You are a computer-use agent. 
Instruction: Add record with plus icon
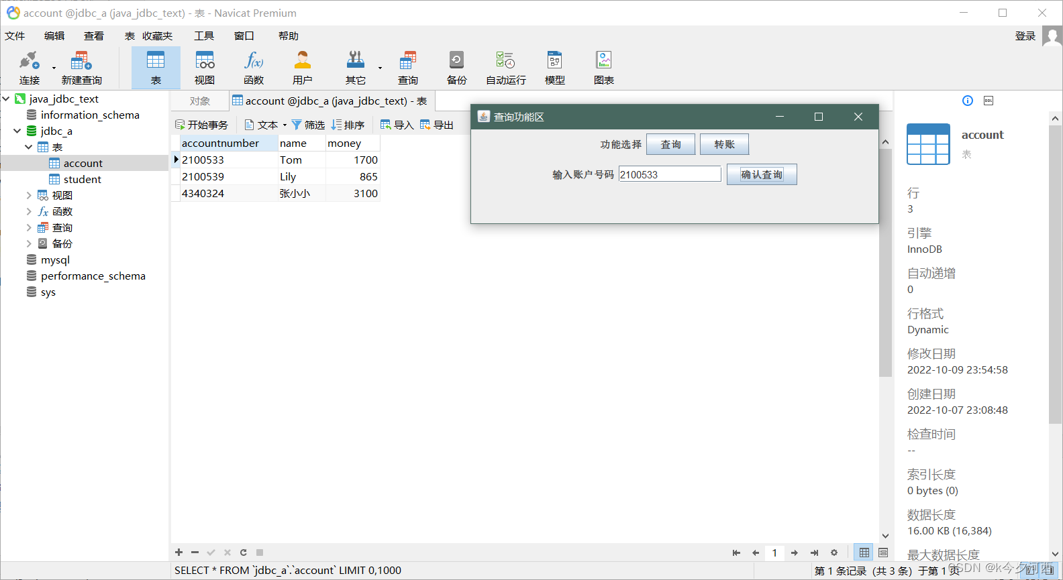(x=179, y=553)
